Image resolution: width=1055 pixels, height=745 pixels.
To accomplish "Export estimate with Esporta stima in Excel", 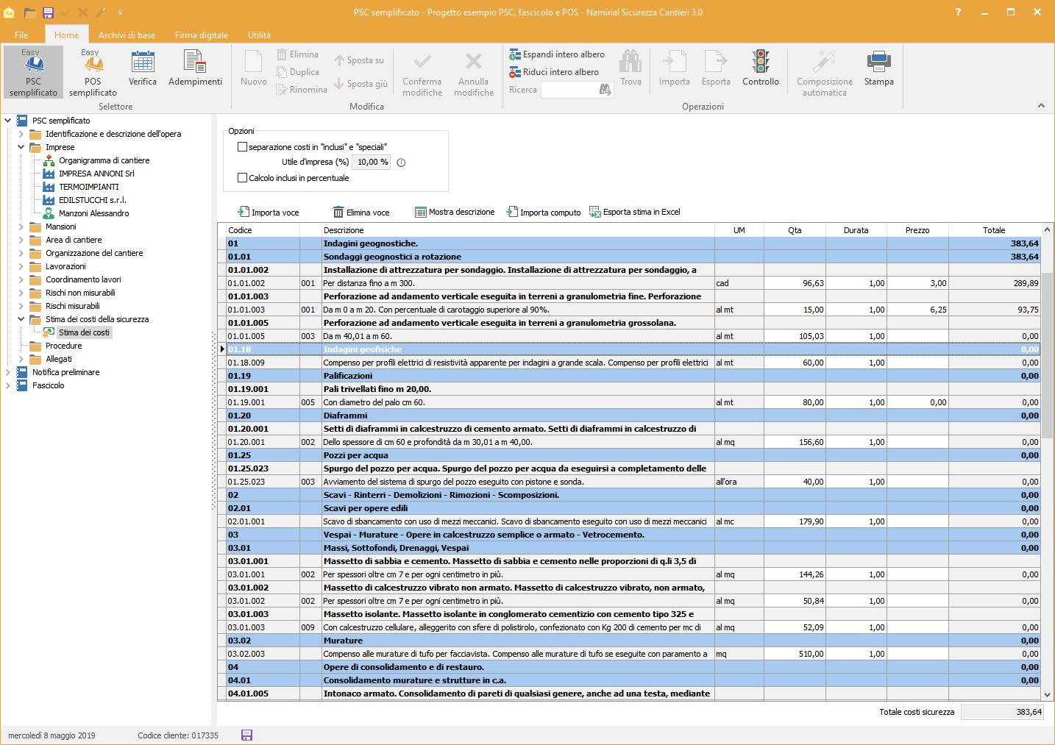I will (635, 212).
